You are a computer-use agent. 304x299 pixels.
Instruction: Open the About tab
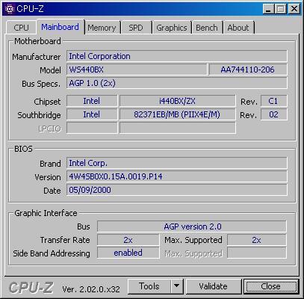click(238, 28)
